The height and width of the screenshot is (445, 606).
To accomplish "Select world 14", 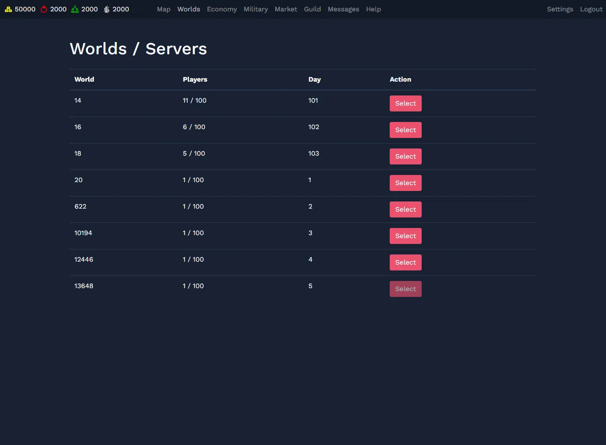I will pyautogui.click(x=406, y=103).
